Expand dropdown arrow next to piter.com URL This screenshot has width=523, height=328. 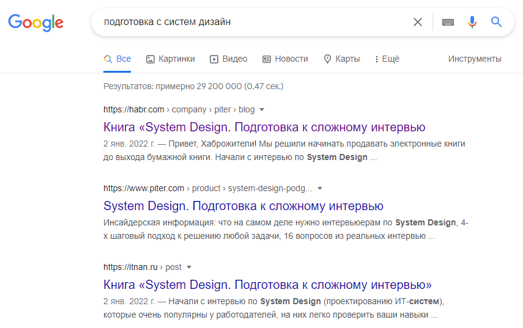320,189
